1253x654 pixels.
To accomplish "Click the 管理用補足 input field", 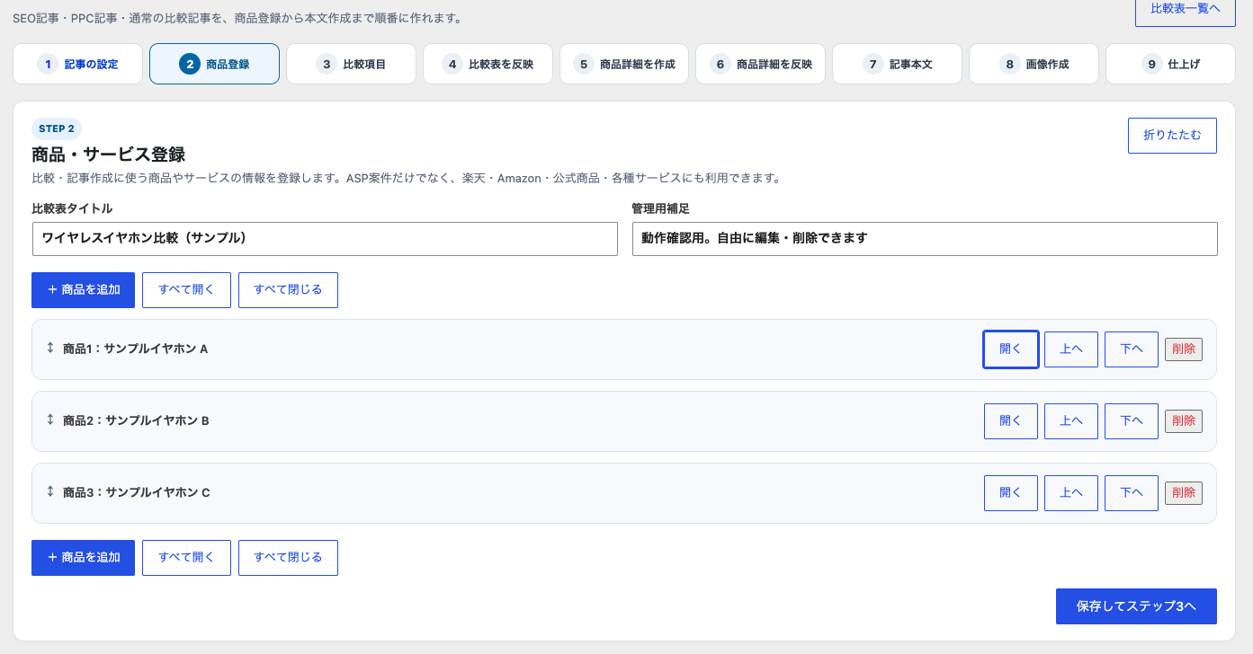I will click(925, 239).
